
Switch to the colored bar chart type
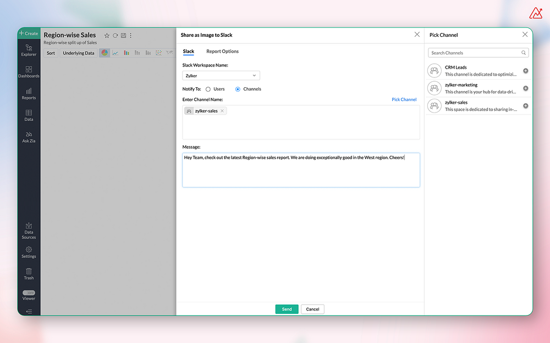(127, 53)
